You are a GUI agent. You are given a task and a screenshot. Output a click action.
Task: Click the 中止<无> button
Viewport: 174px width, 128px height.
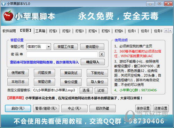tap(74, 108)
